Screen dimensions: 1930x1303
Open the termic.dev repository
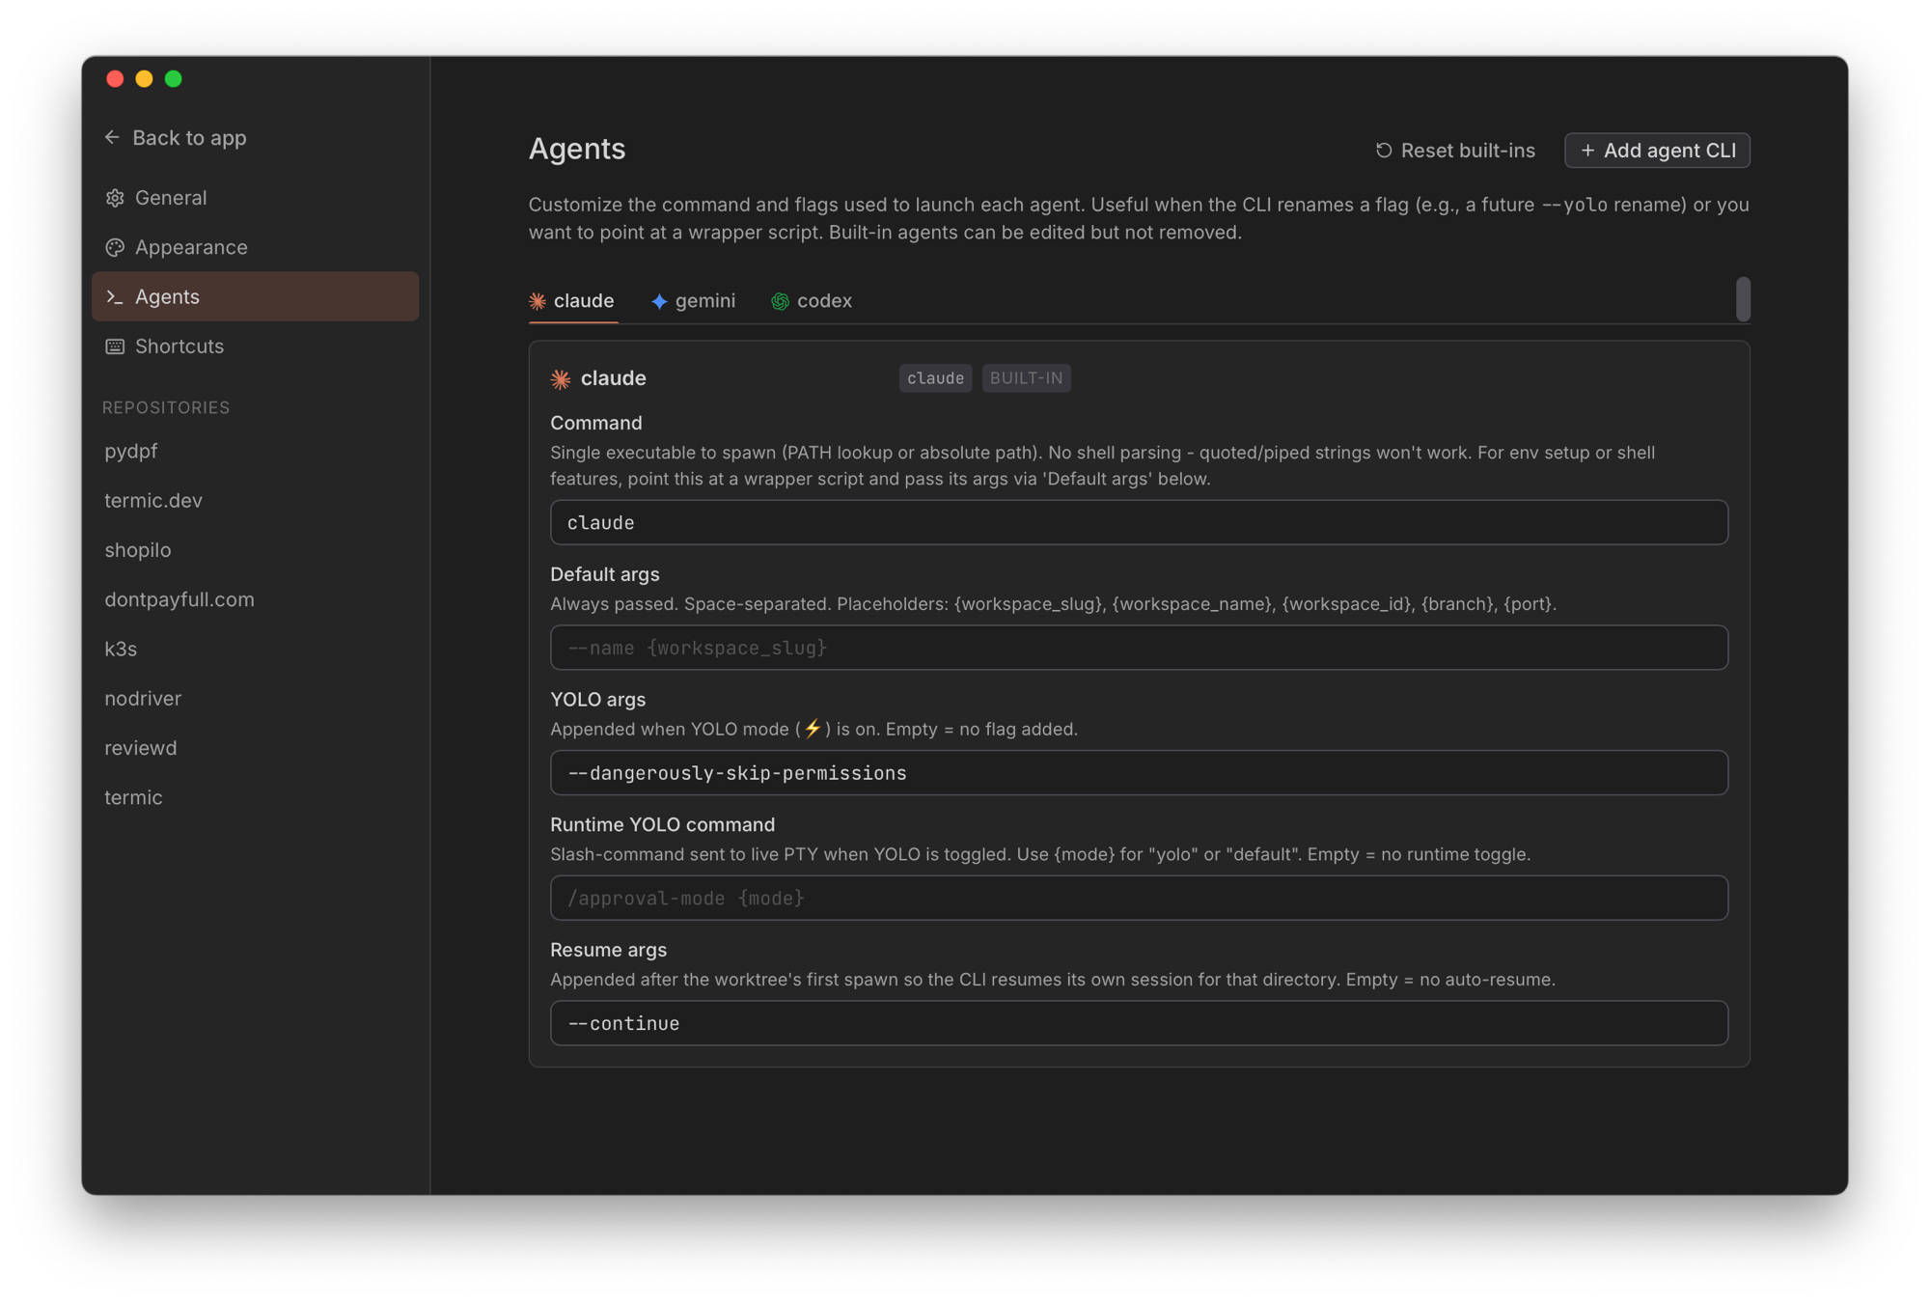pyautogui.click(x=153, y=500)
